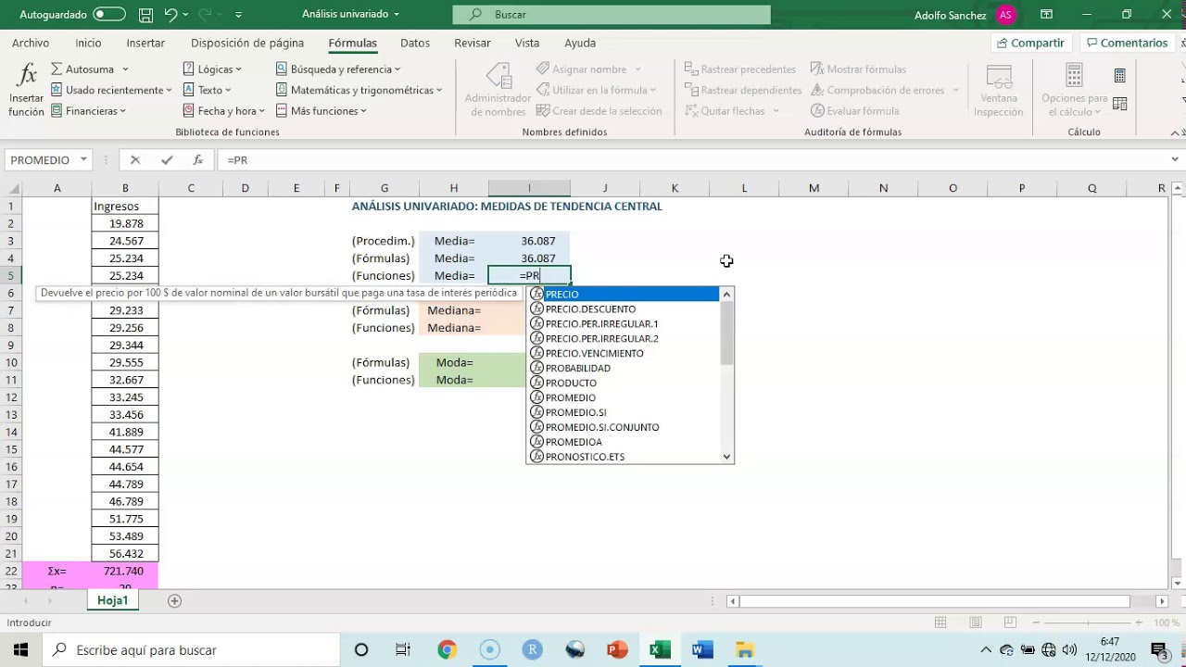Open the Autosuma function
1186x667 pixels.
82,69
